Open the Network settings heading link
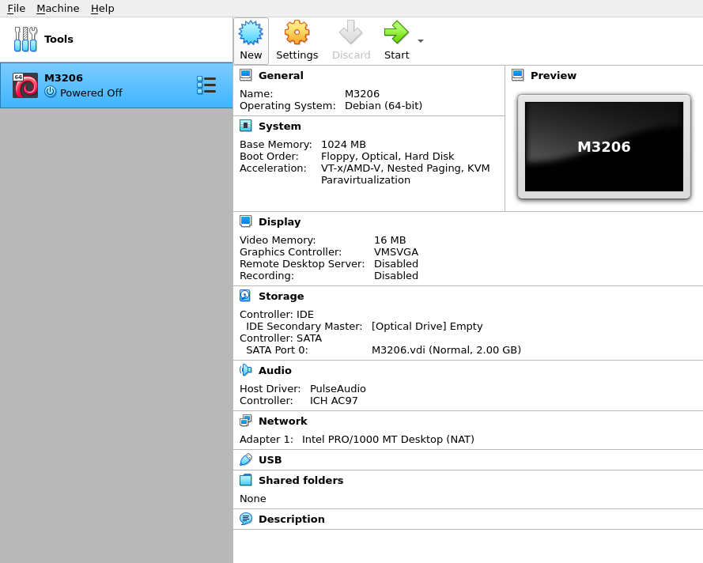703x563 pixels. pos(283,421)
